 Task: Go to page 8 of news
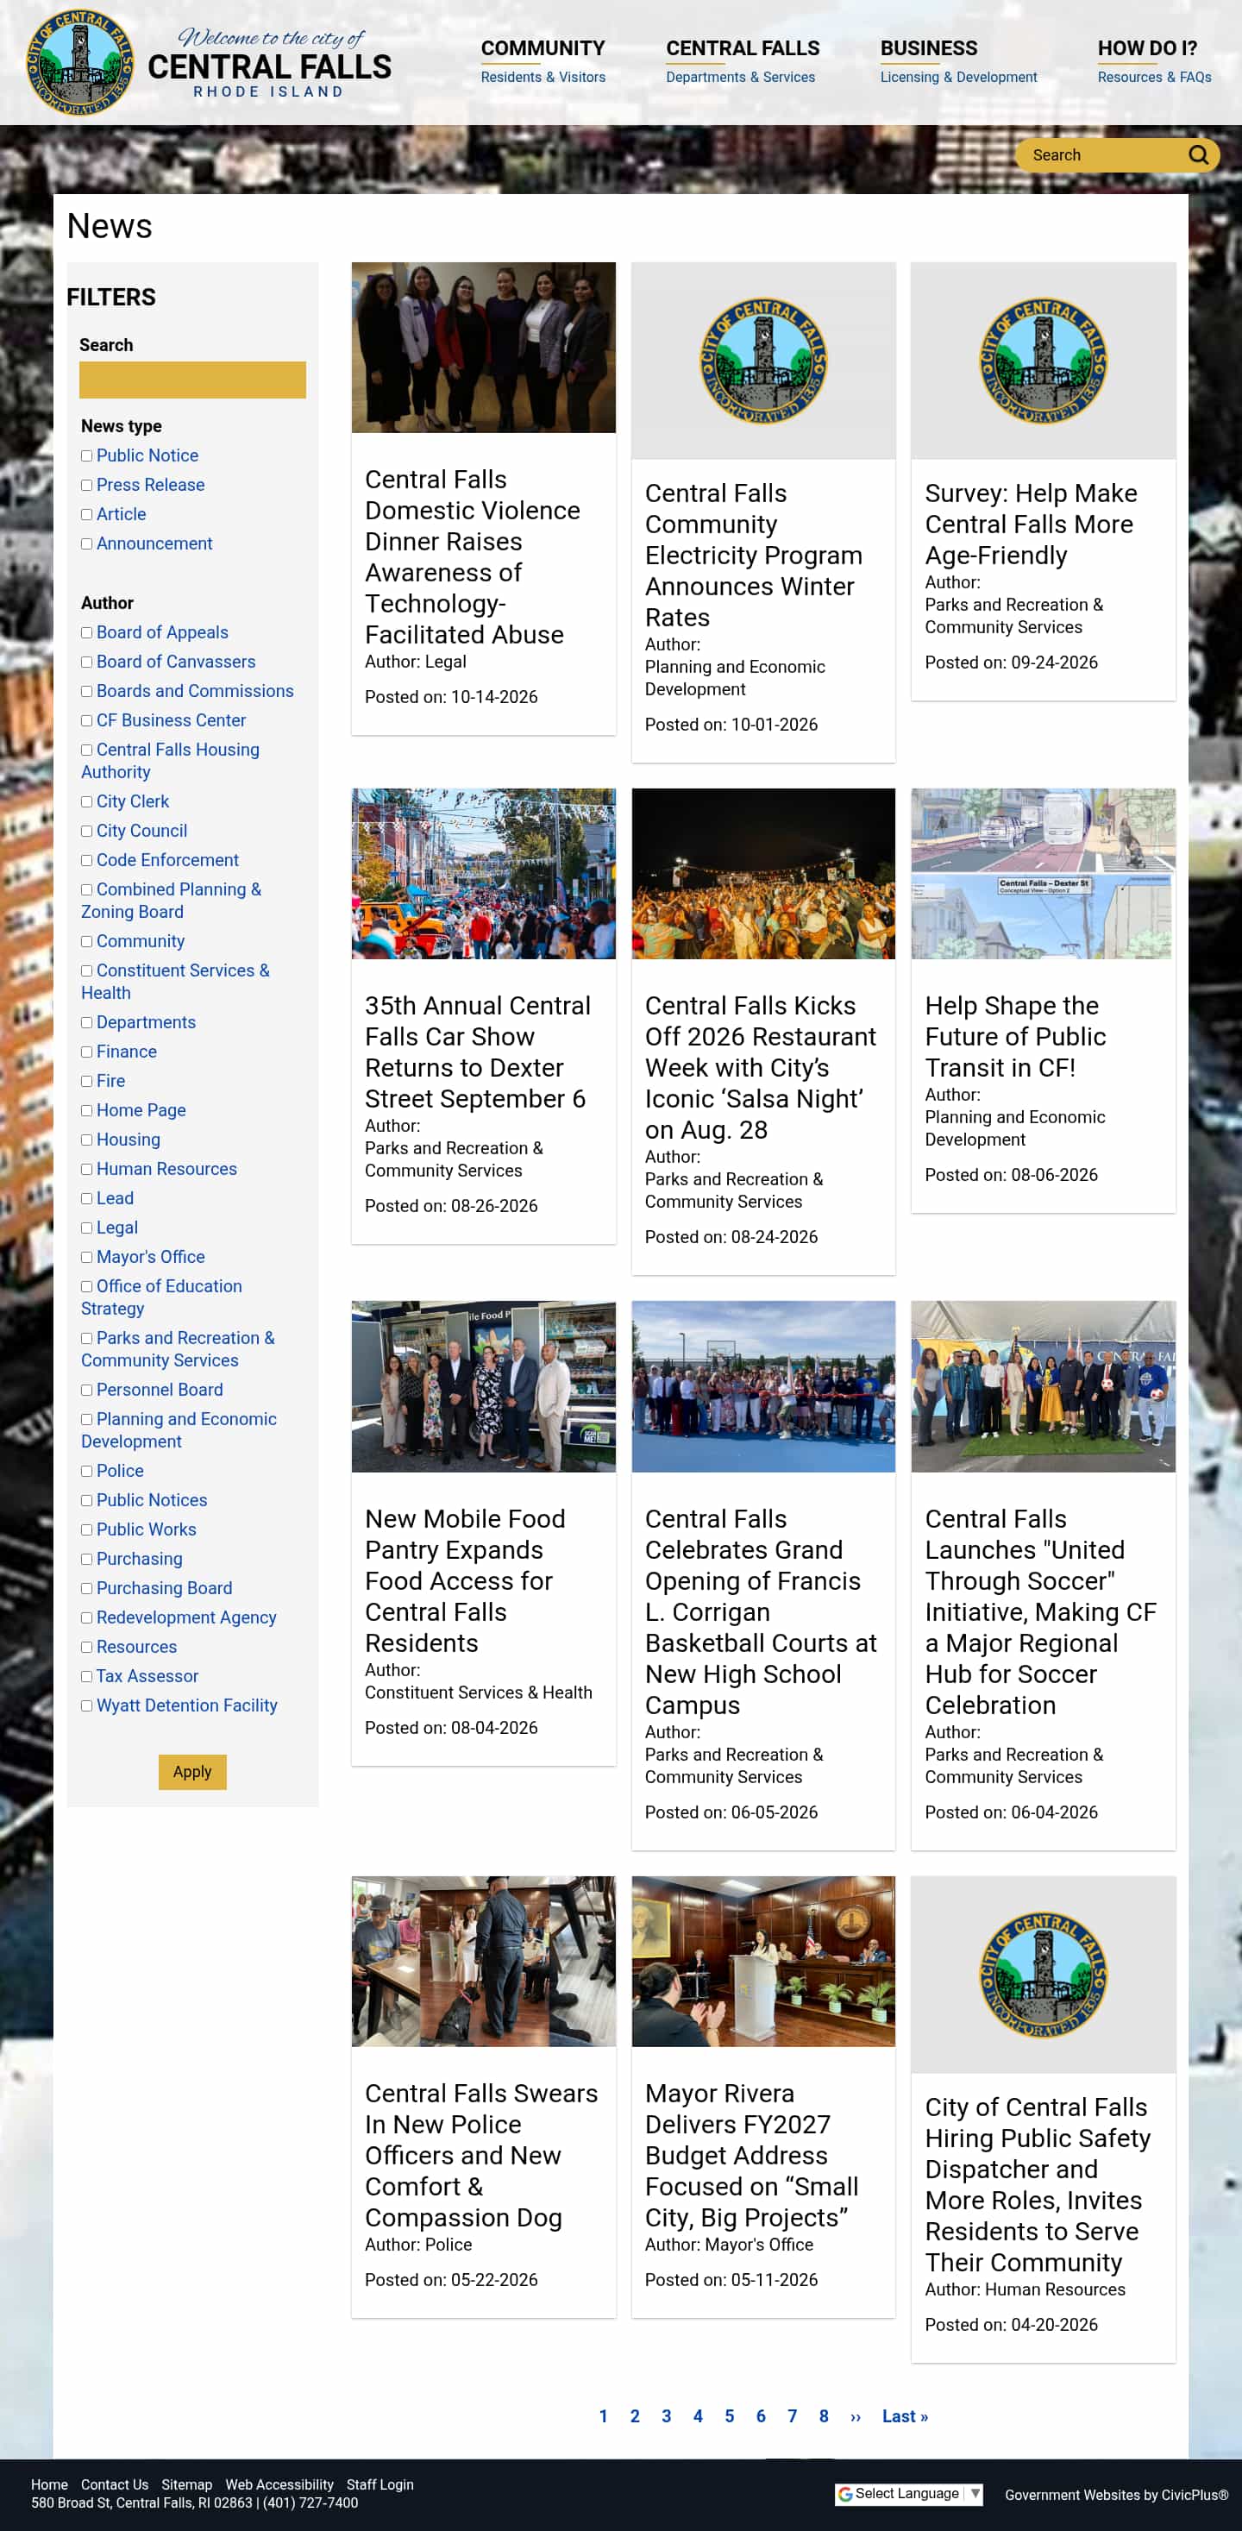tap(824, 2416)
